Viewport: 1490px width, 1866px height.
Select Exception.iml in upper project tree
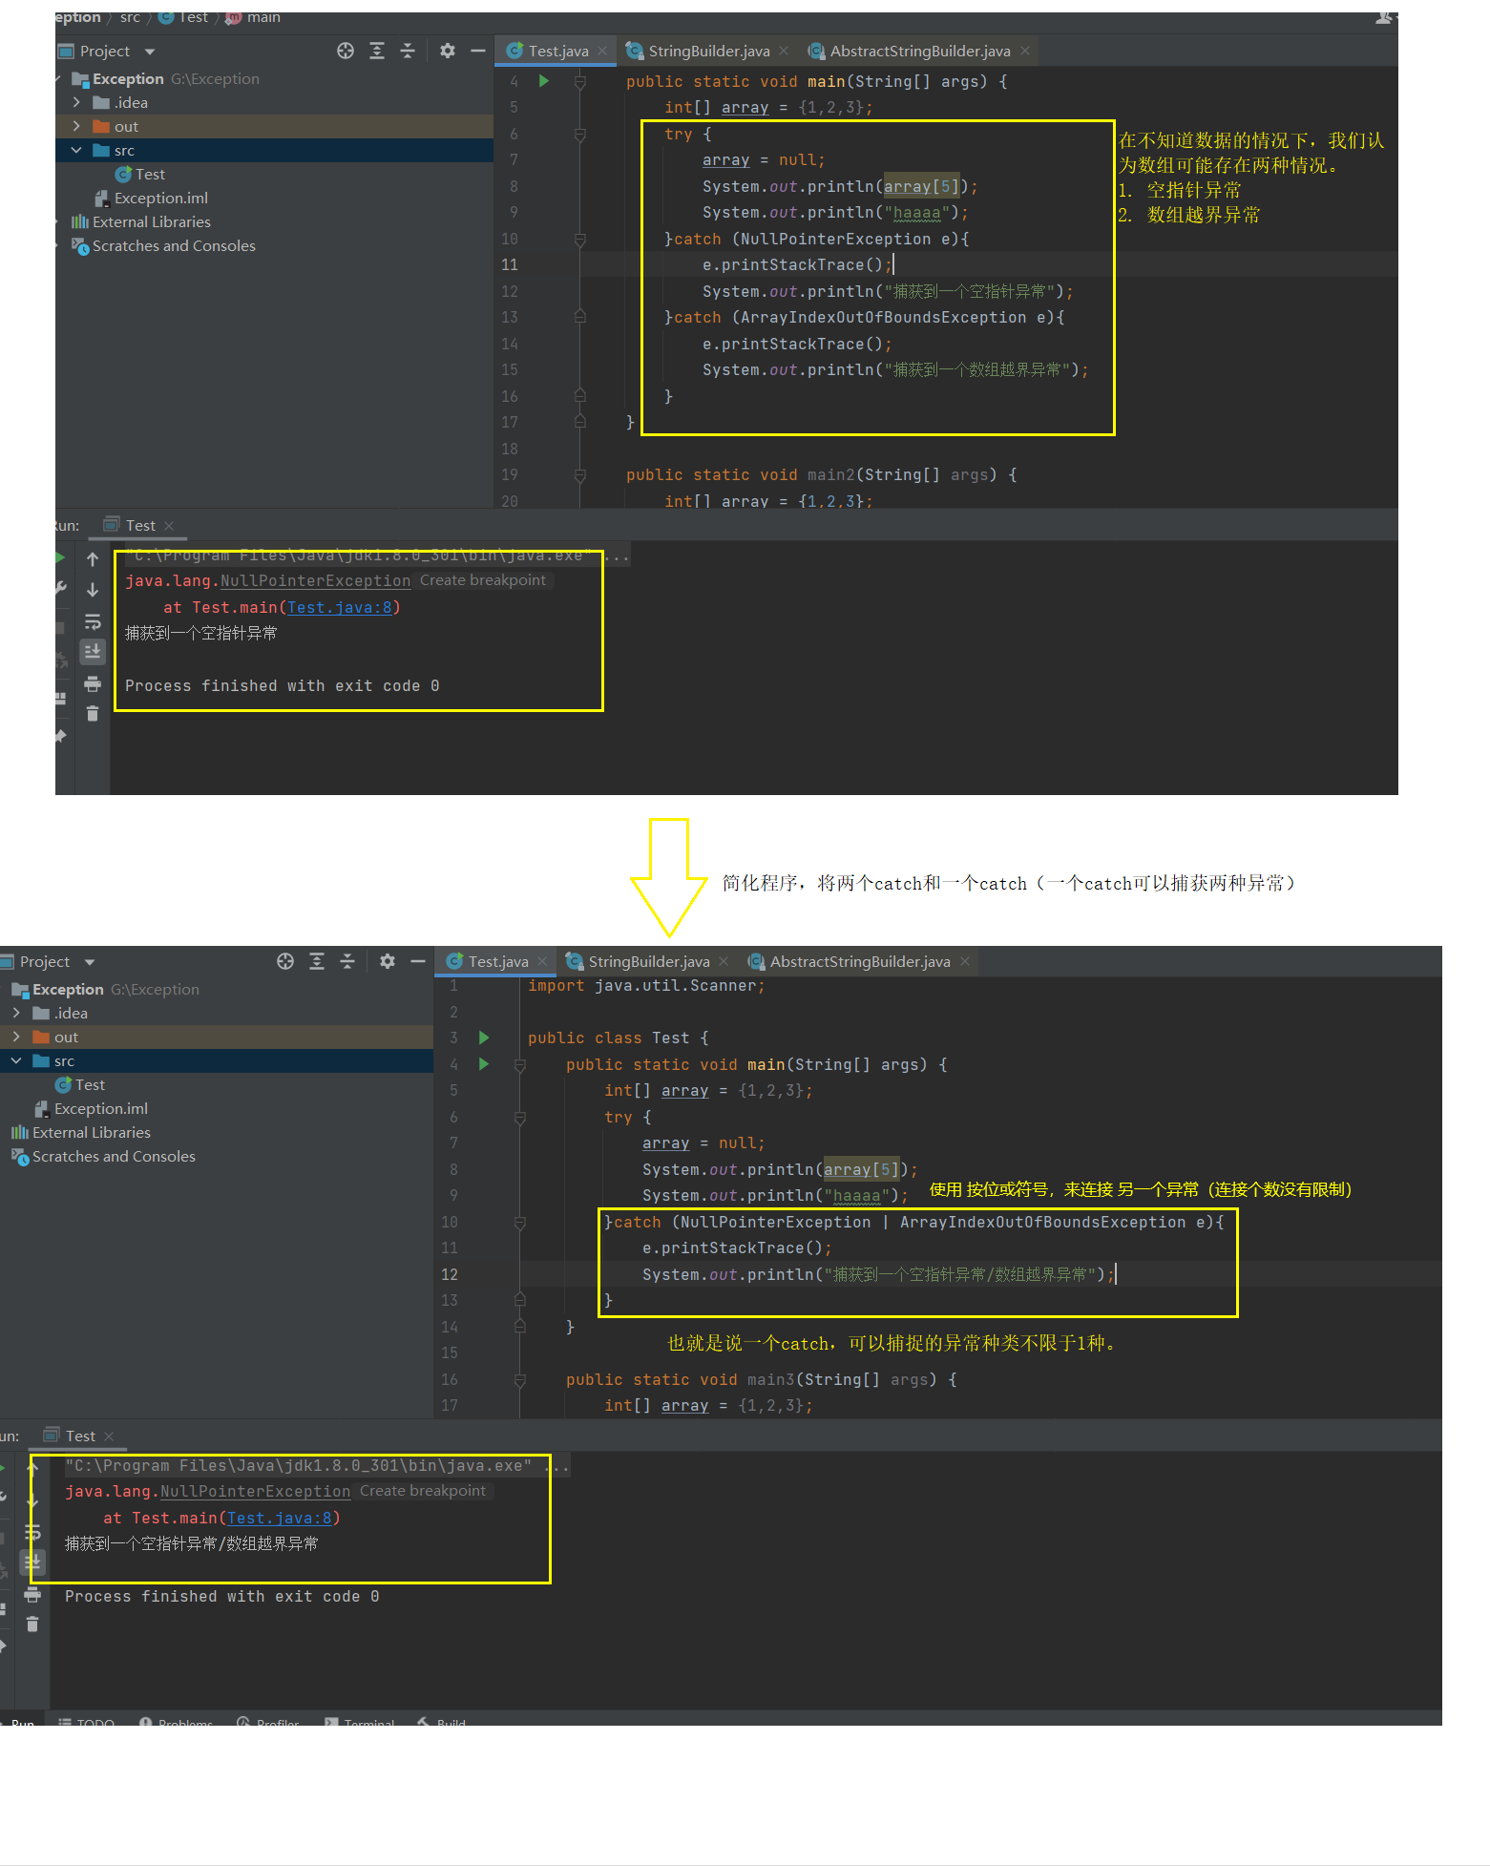click(151, 198)
